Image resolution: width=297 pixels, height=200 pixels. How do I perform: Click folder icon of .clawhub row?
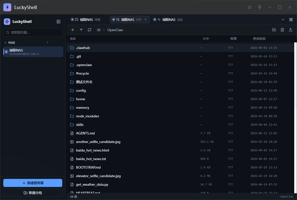pos(72,48)
